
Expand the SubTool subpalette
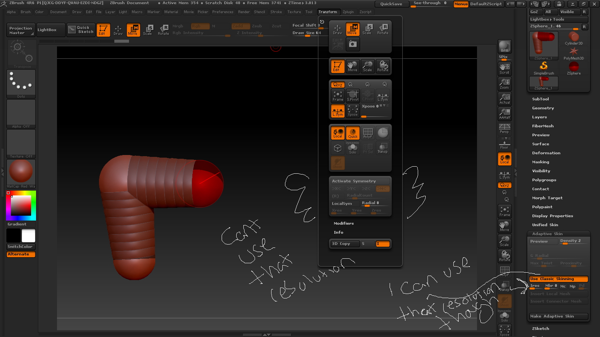point(540,99)
